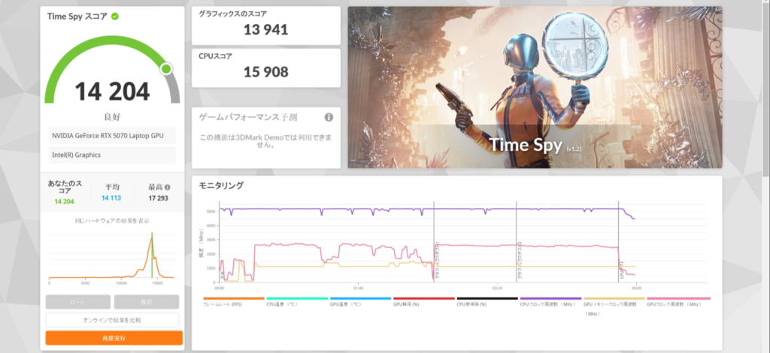Screen dimensions: 770x353
Task: Click the 平均 score value 14 113
Action: point(111,198)
